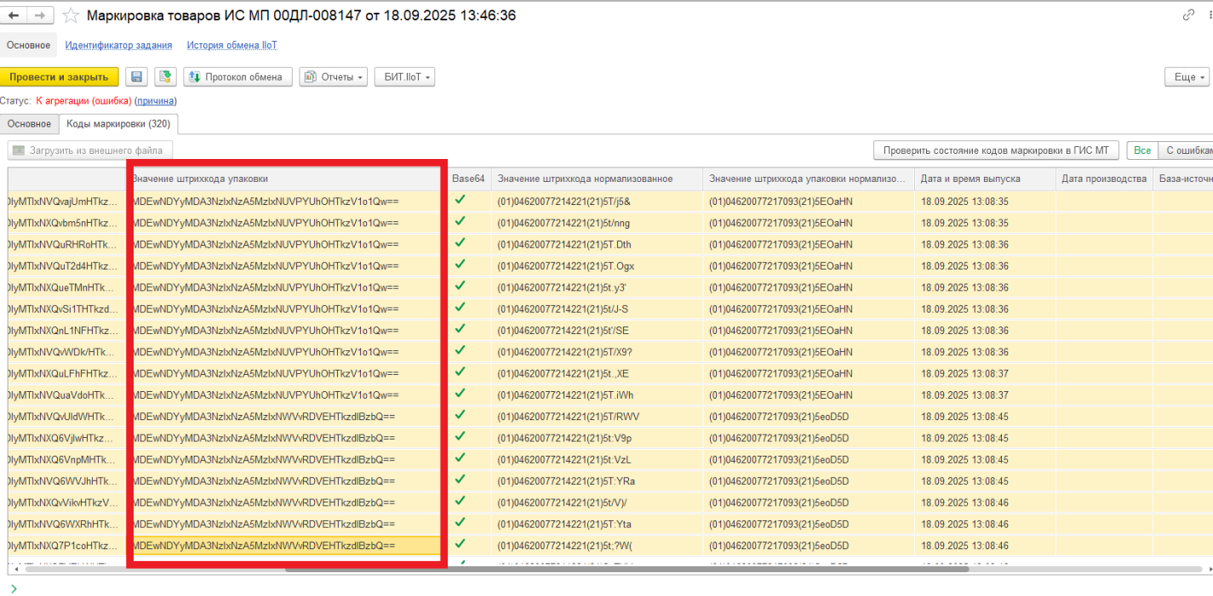Copy link using the chain icon
Viewport: 1213px width, 596px height.
pyautogui.click(x=1189, y=15)
